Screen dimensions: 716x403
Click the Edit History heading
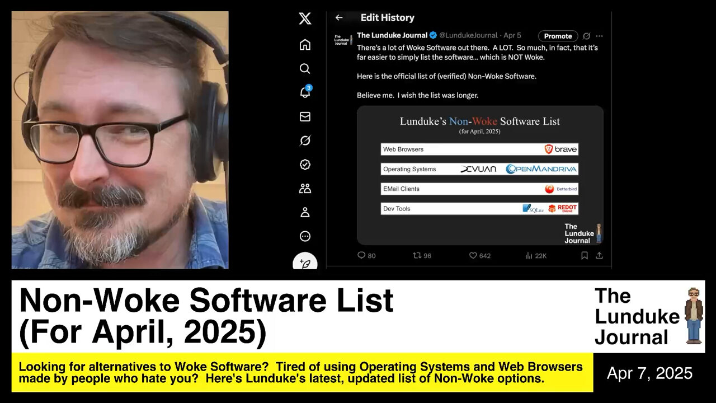[x=387, y=18]
